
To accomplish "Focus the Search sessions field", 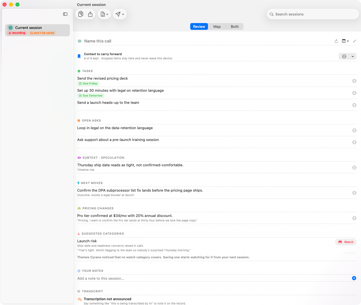I will [313, 14].
